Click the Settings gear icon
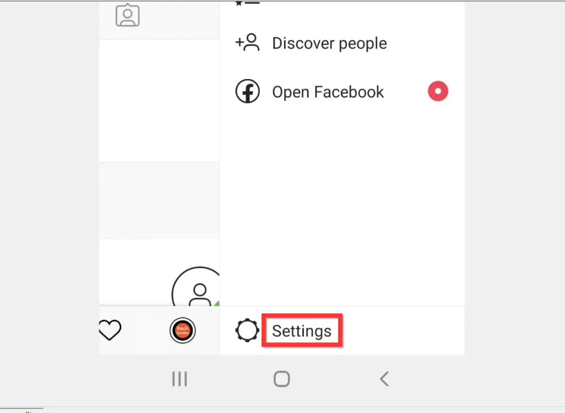 point(247,330)
